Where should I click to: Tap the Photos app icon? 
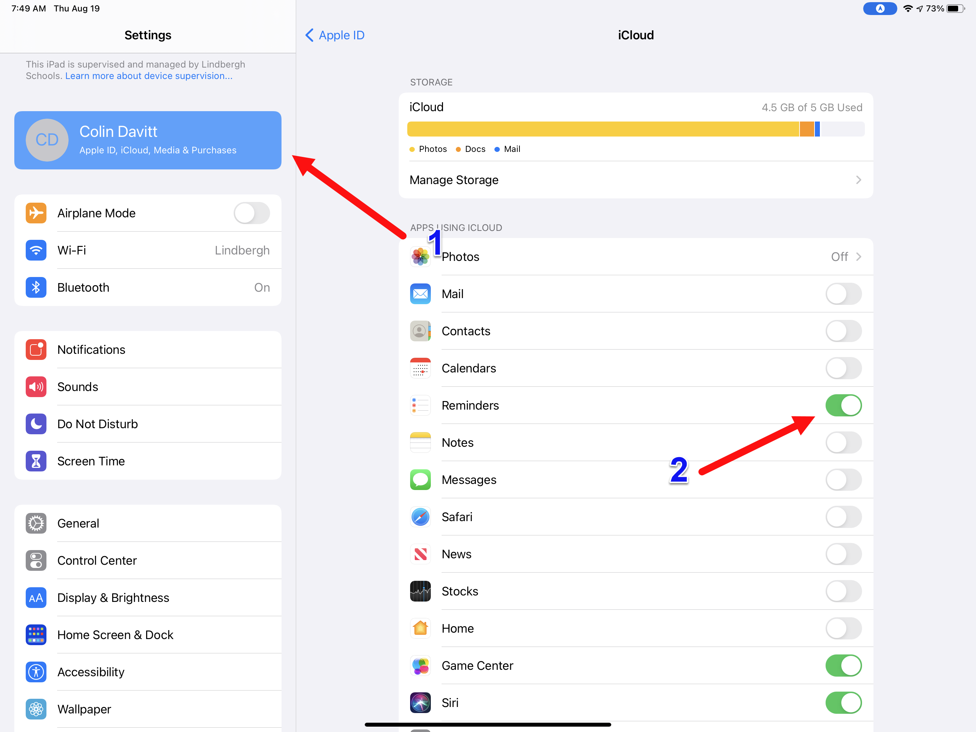pyautogui.click(x=420, y=257)
